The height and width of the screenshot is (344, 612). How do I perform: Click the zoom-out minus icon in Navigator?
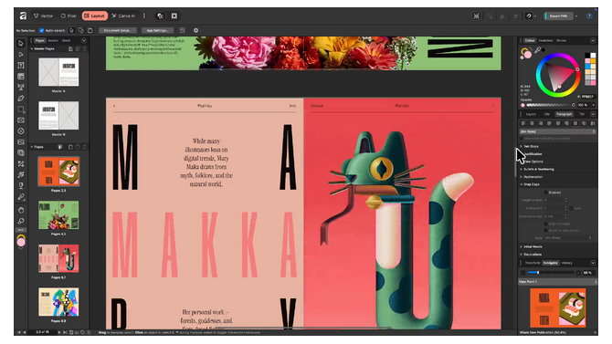(523, 273)
